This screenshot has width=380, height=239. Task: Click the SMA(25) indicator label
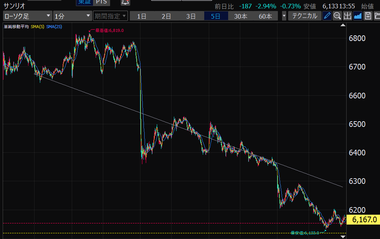point(54,27)
